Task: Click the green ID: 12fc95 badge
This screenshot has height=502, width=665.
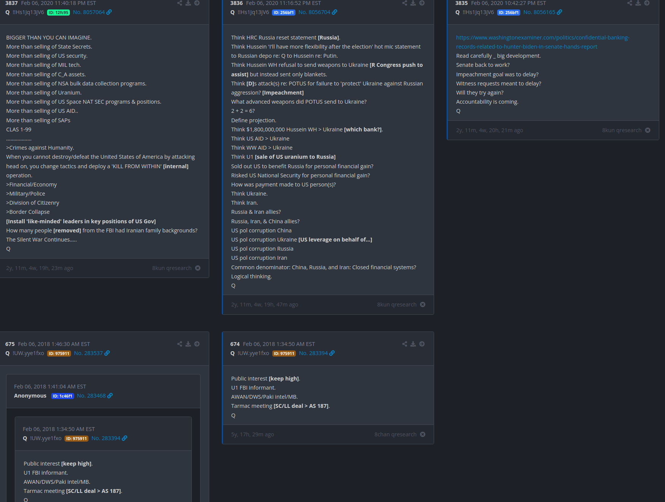Action: 58,13
